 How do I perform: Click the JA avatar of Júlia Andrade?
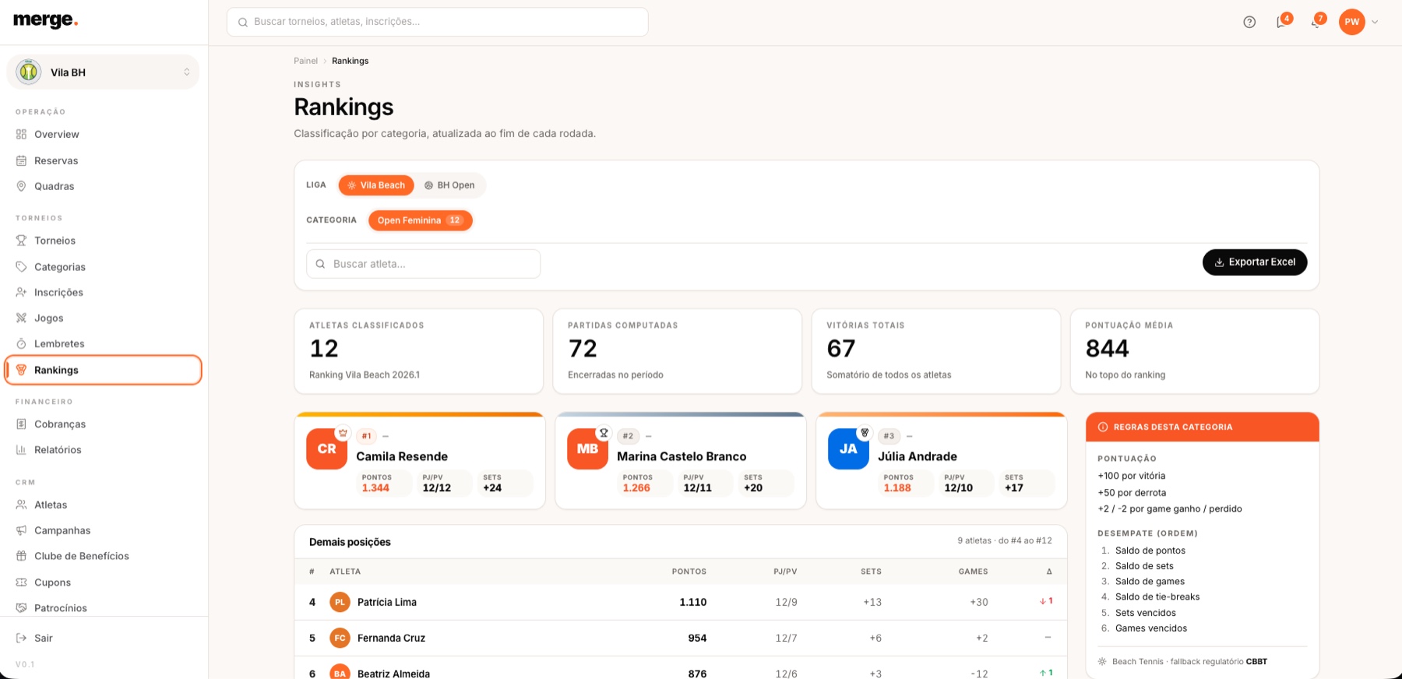(848, 449)
